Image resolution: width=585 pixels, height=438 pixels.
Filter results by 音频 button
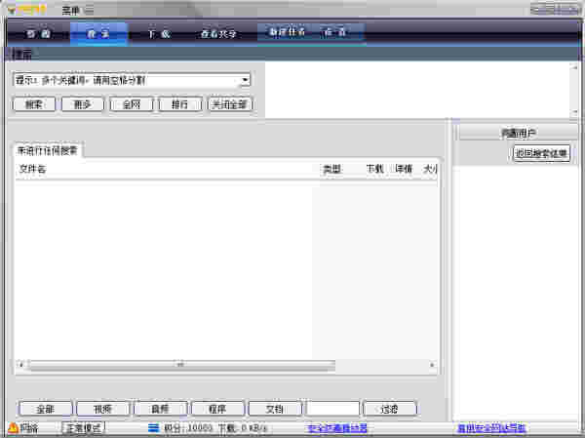pyautogui.click(x=160, y=409)
